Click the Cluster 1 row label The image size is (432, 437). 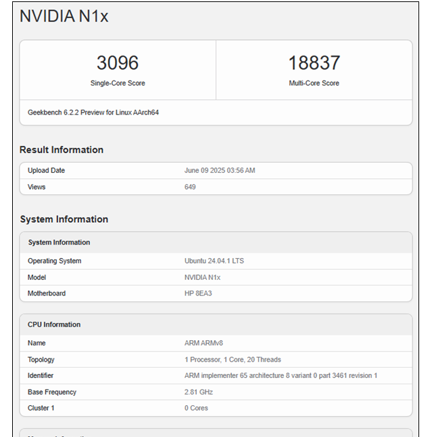(x=43, y=409)
